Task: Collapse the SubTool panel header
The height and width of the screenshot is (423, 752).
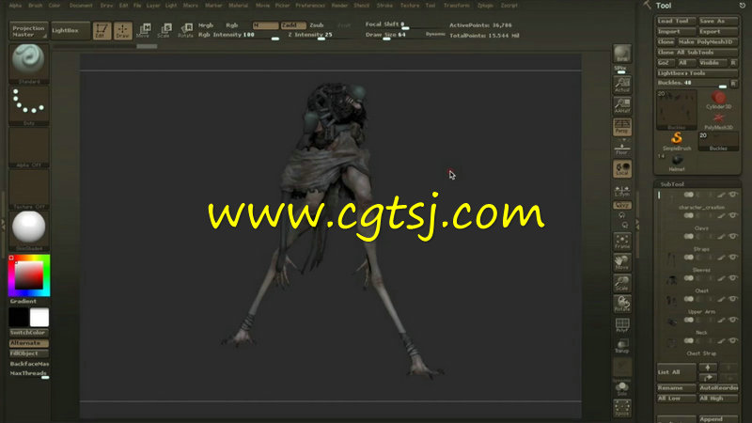Action: tap(672, 184)
